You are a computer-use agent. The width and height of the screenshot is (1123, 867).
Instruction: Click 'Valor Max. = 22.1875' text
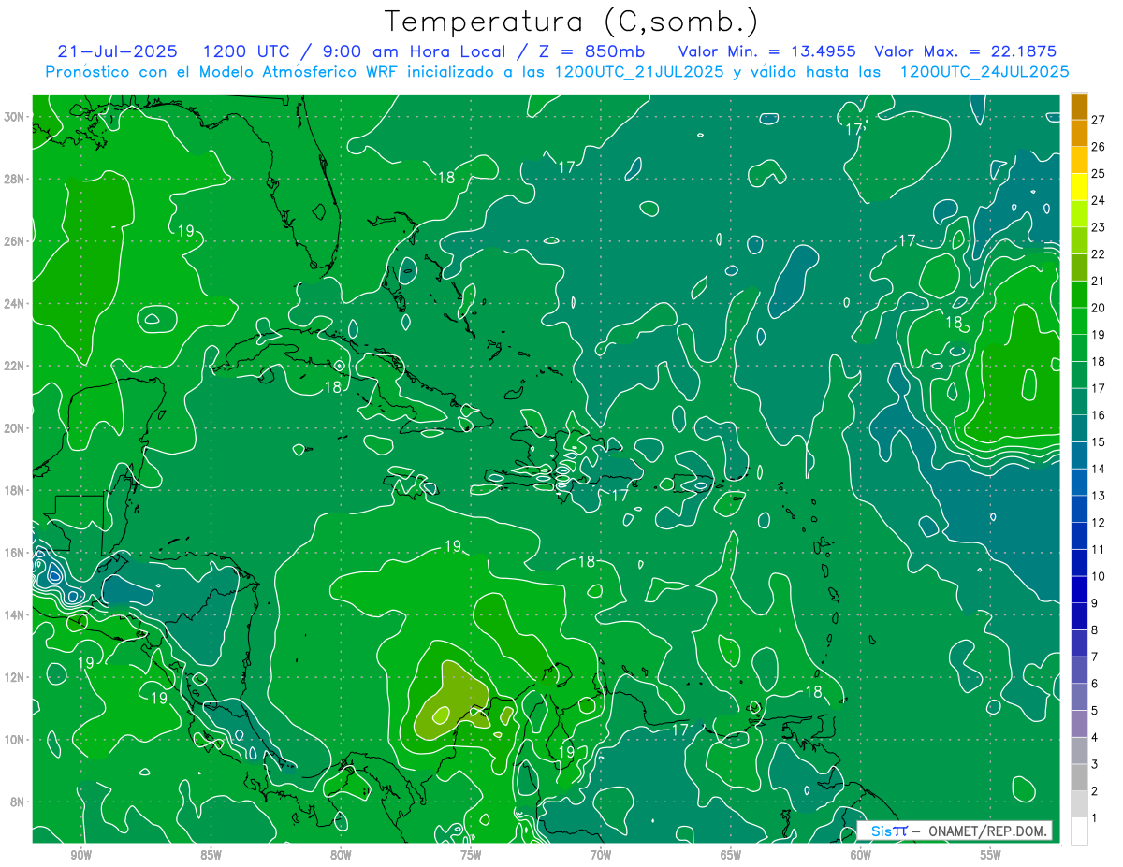click(x=965, y=51)
